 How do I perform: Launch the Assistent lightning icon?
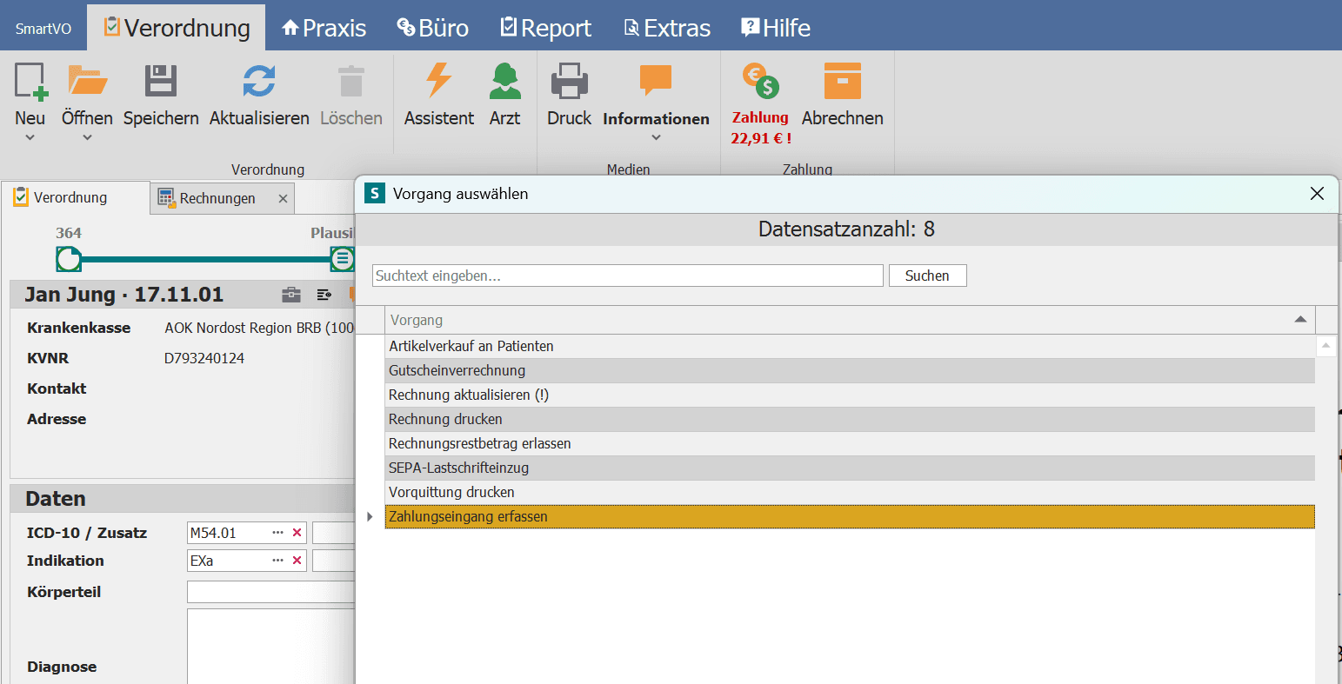(x=438, y=80)
